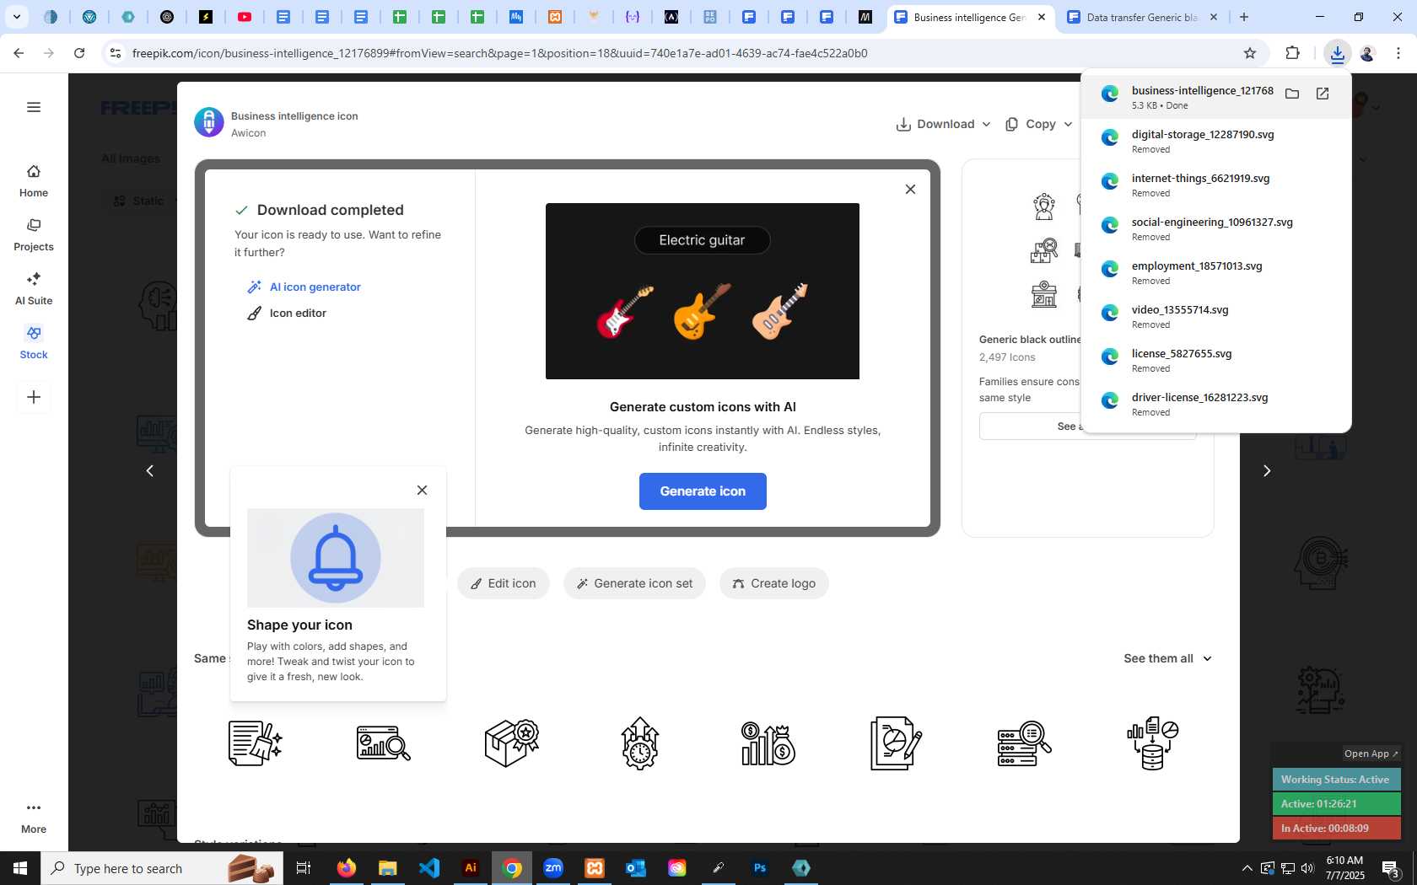This screenshot has width=1417, height=885.
Task: Switch to Business intelligence tab
Action: pos(968,17)
